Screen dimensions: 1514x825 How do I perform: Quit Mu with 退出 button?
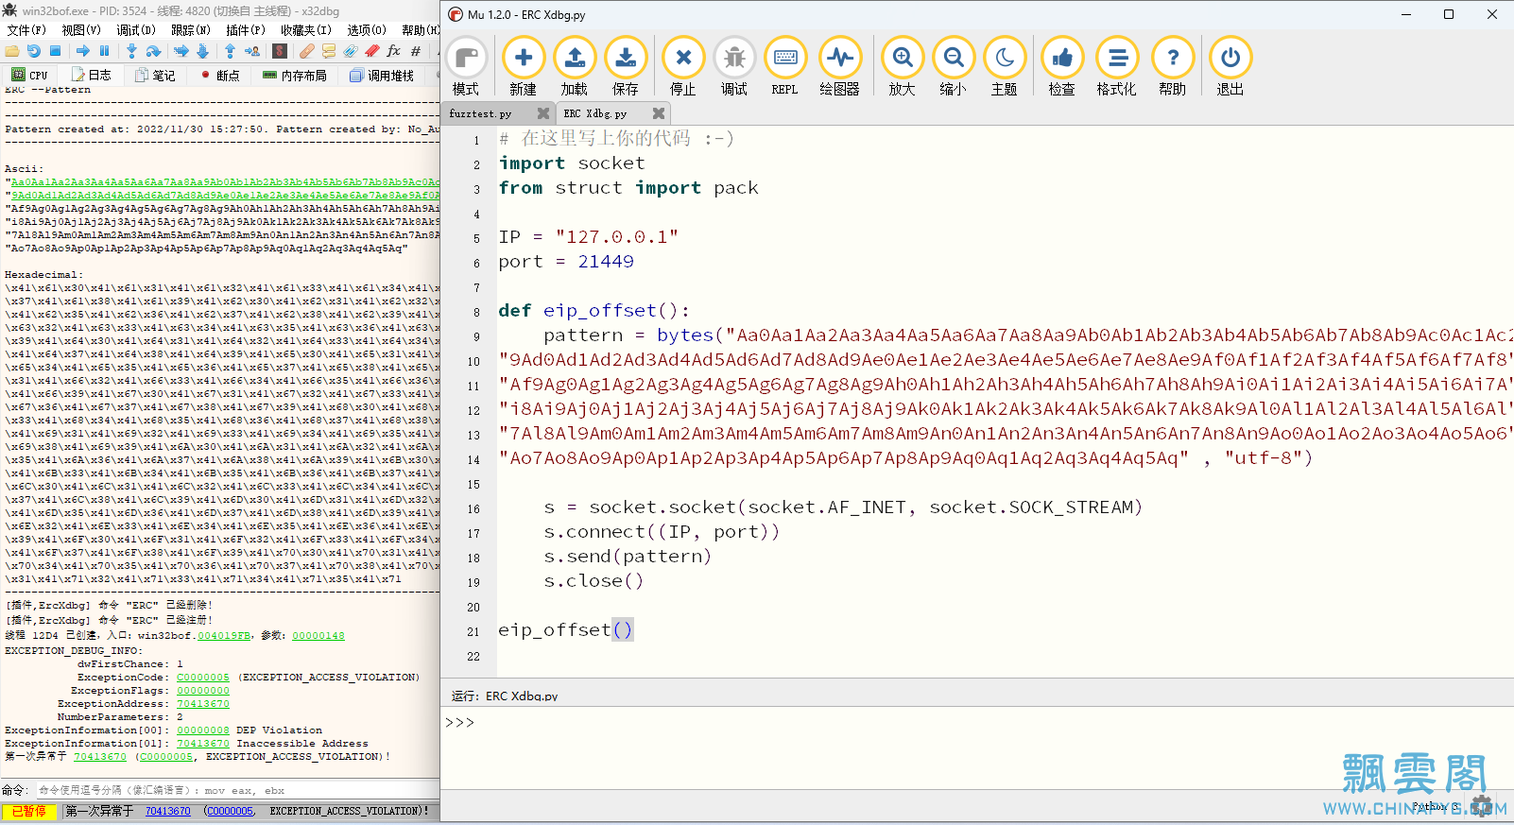1230,67
